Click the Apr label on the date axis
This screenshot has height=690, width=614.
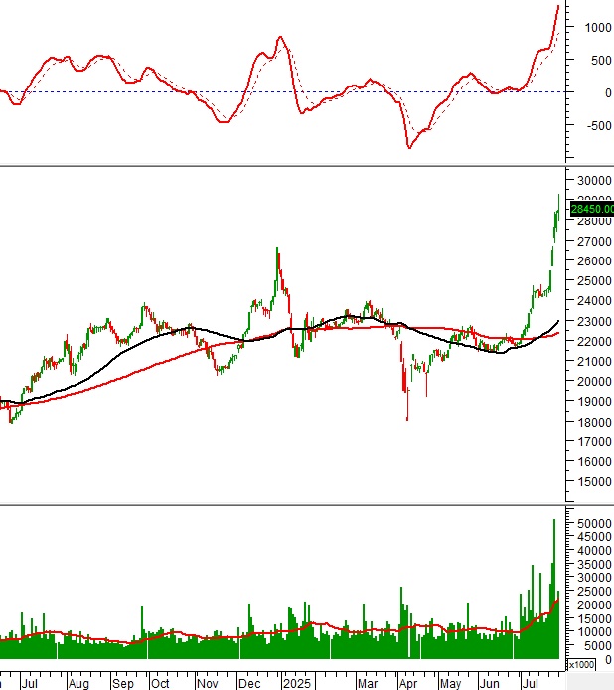(x=408, y=684)
